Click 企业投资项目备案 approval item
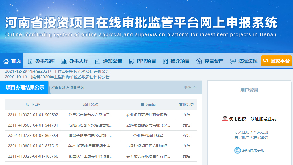Screen dimensions: 293x165 coord(148,136)
